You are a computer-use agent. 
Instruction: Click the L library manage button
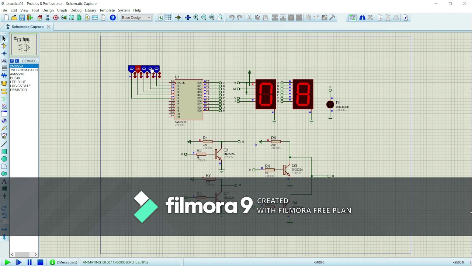click(x=17, y=61)
